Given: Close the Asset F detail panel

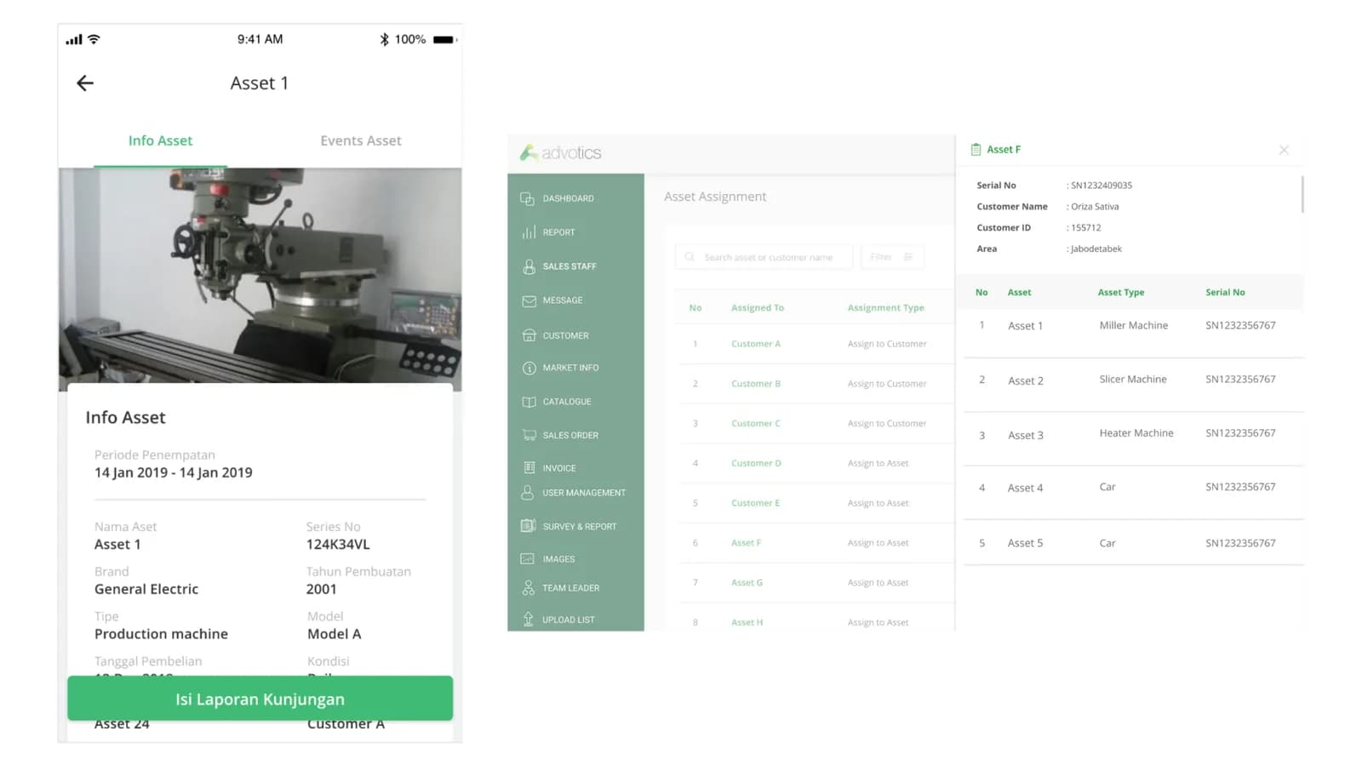Looking at the screenshot, I should [1284, 150].
